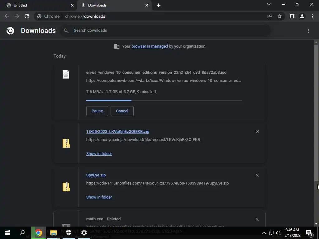Open Windows Security from the taskbar
This screenshot has width=319, height=239.
69,233
